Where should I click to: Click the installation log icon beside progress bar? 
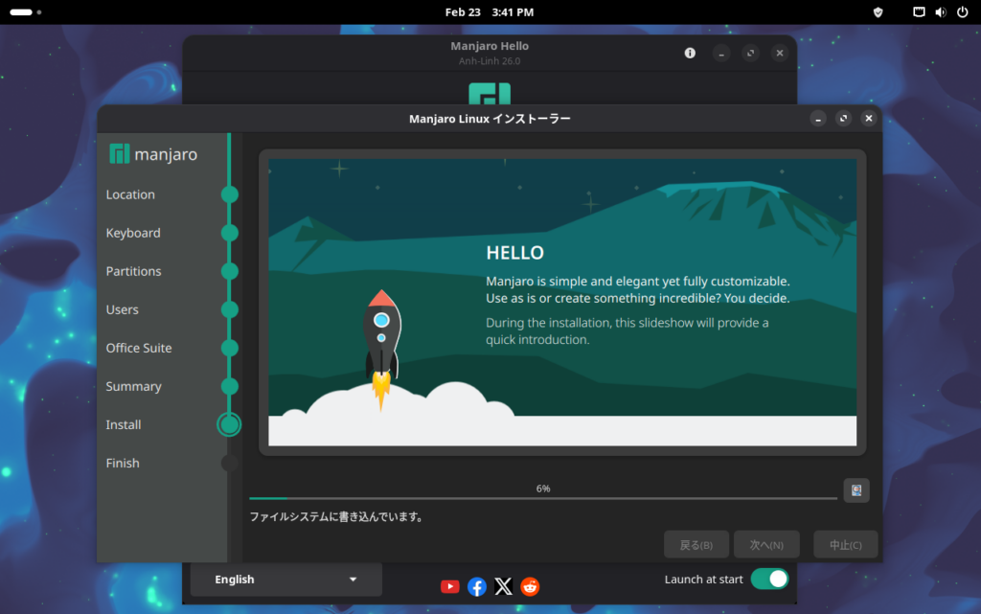856,490
